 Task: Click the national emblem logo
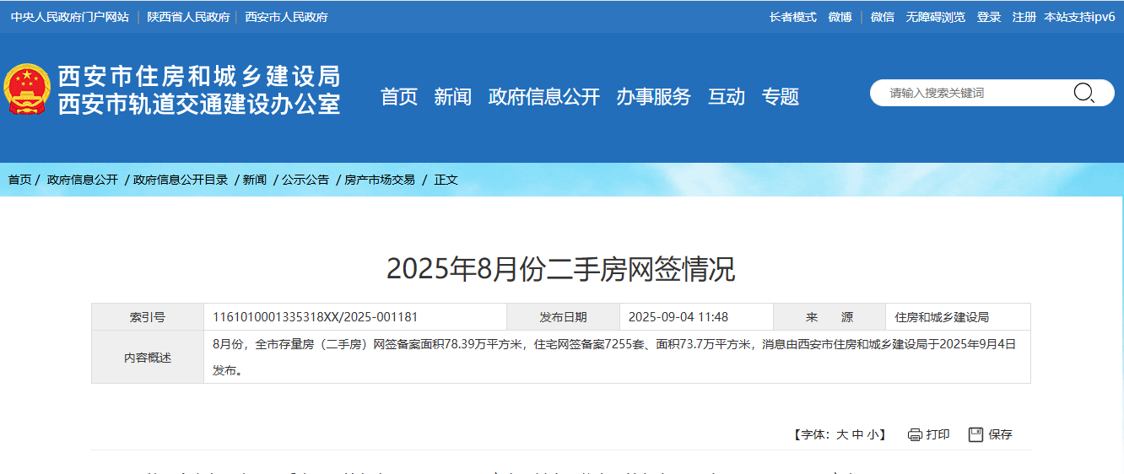point(27,89)
